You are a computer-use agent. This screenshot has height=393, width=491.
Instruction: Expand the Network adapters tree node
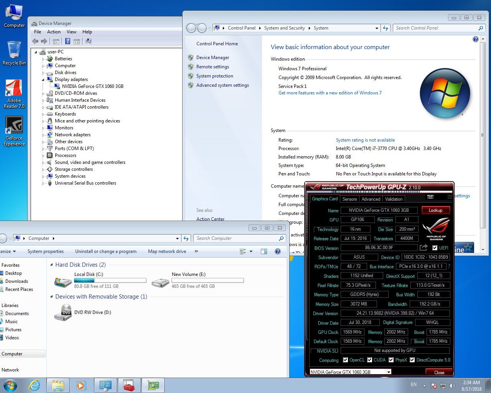click(43, 135)
